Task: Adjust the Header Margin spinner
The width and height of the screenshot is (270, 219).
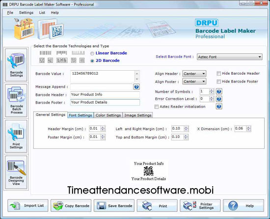Action: 103,129
